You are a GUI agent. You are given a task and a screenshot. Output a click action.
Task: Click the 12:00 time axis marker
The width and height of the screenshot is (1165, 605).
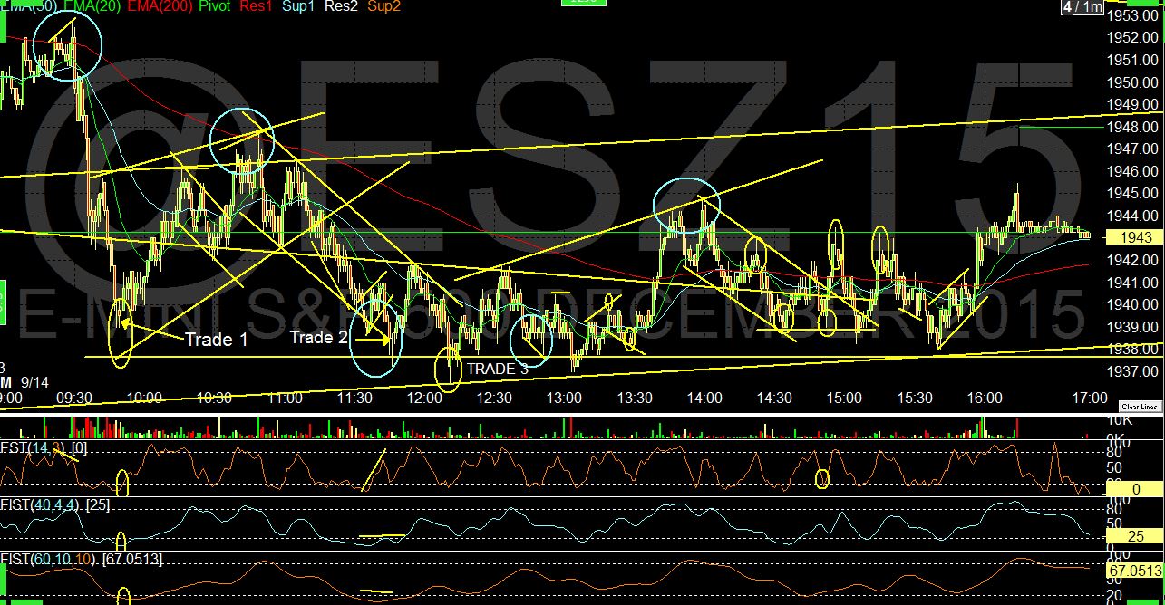[424, 398]
